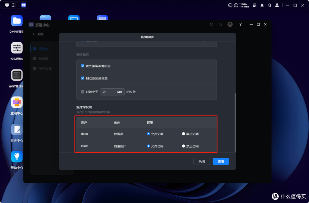Screen dimensions: 309x203
Task: Click the filter size 20 MB input field
Action: [x=112, y=92]
